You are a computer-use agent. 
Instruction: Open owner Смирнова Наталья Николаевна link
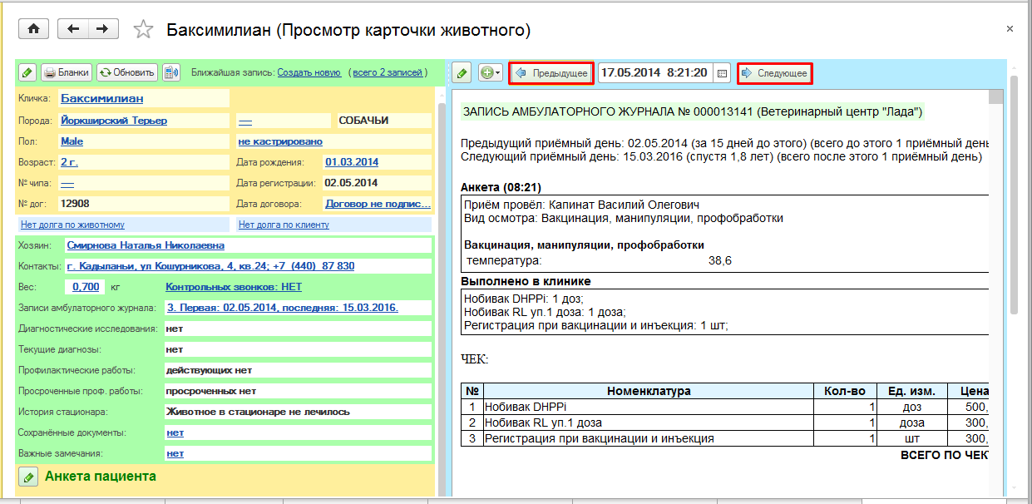[146, 245]
